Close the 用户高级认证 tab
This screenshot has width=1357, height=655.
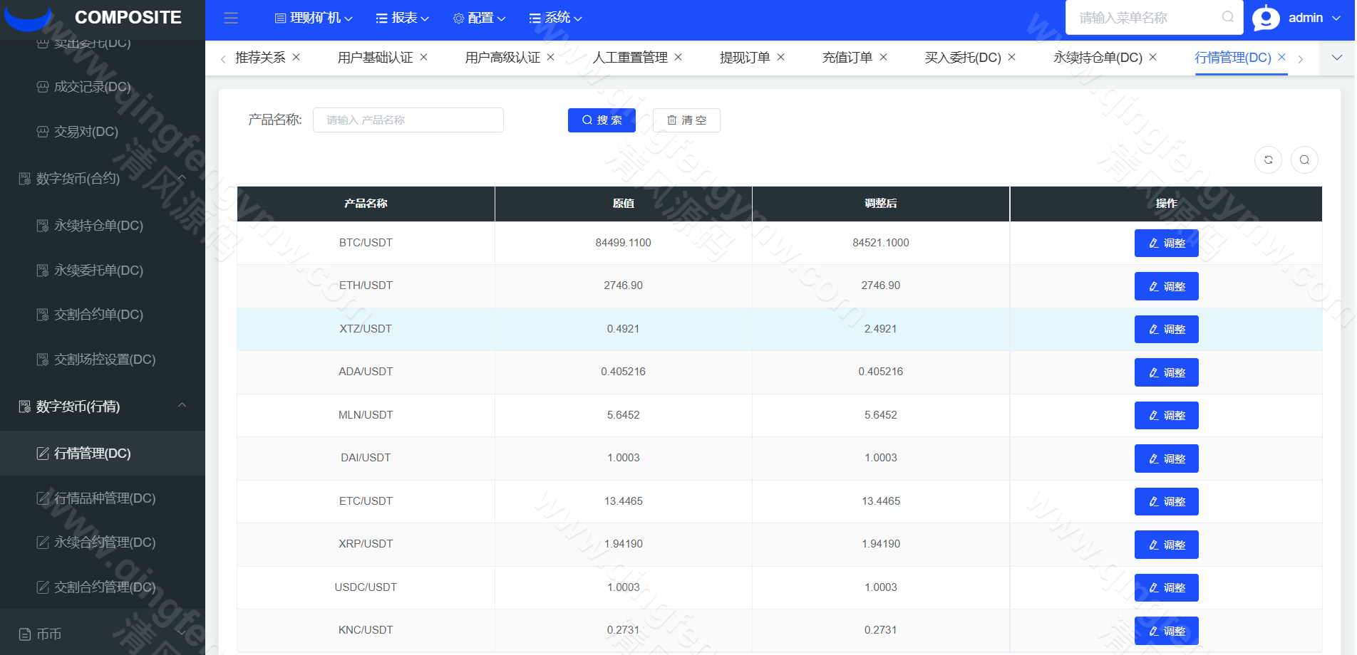click(550, 57)
